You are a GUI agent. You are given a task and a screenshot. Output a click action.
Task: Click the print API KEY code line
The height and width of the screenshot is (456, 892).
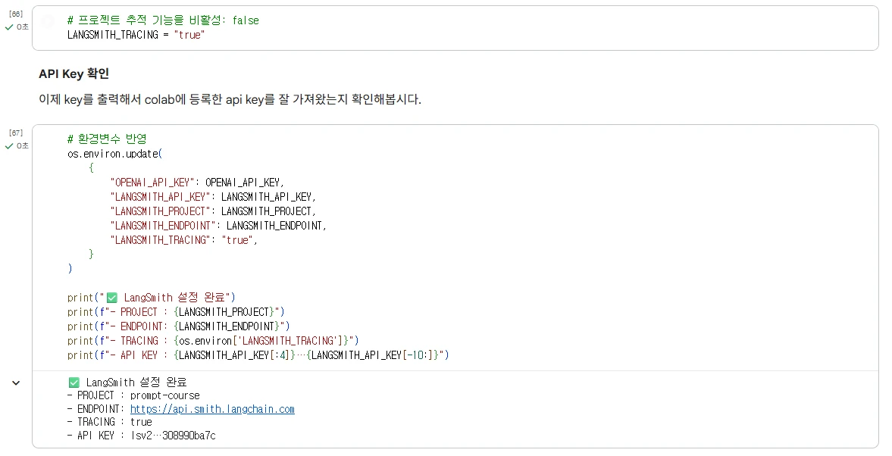point(258,355)
